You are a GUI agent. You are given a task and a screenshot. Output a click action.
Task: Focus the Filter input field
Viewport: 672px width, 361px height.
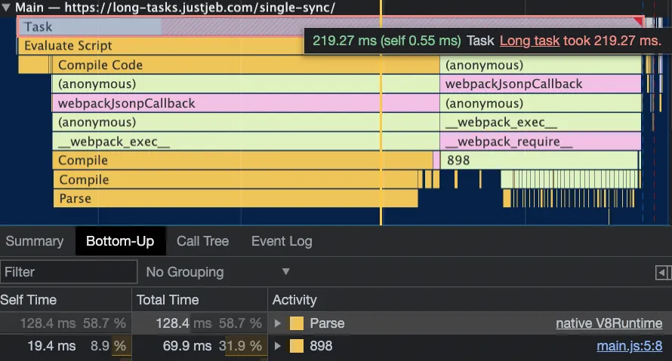(x=69, y=272)
